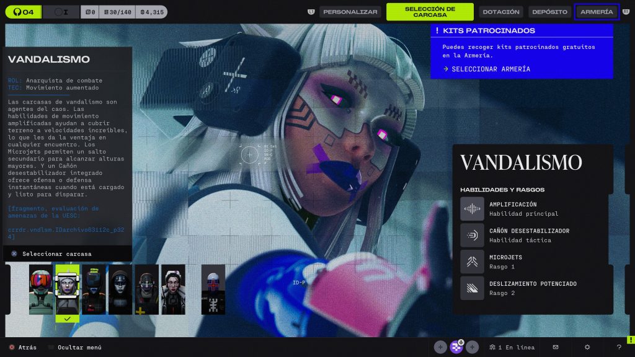
Task: Open the Depósito tab
Action: (x=549, y=12)
